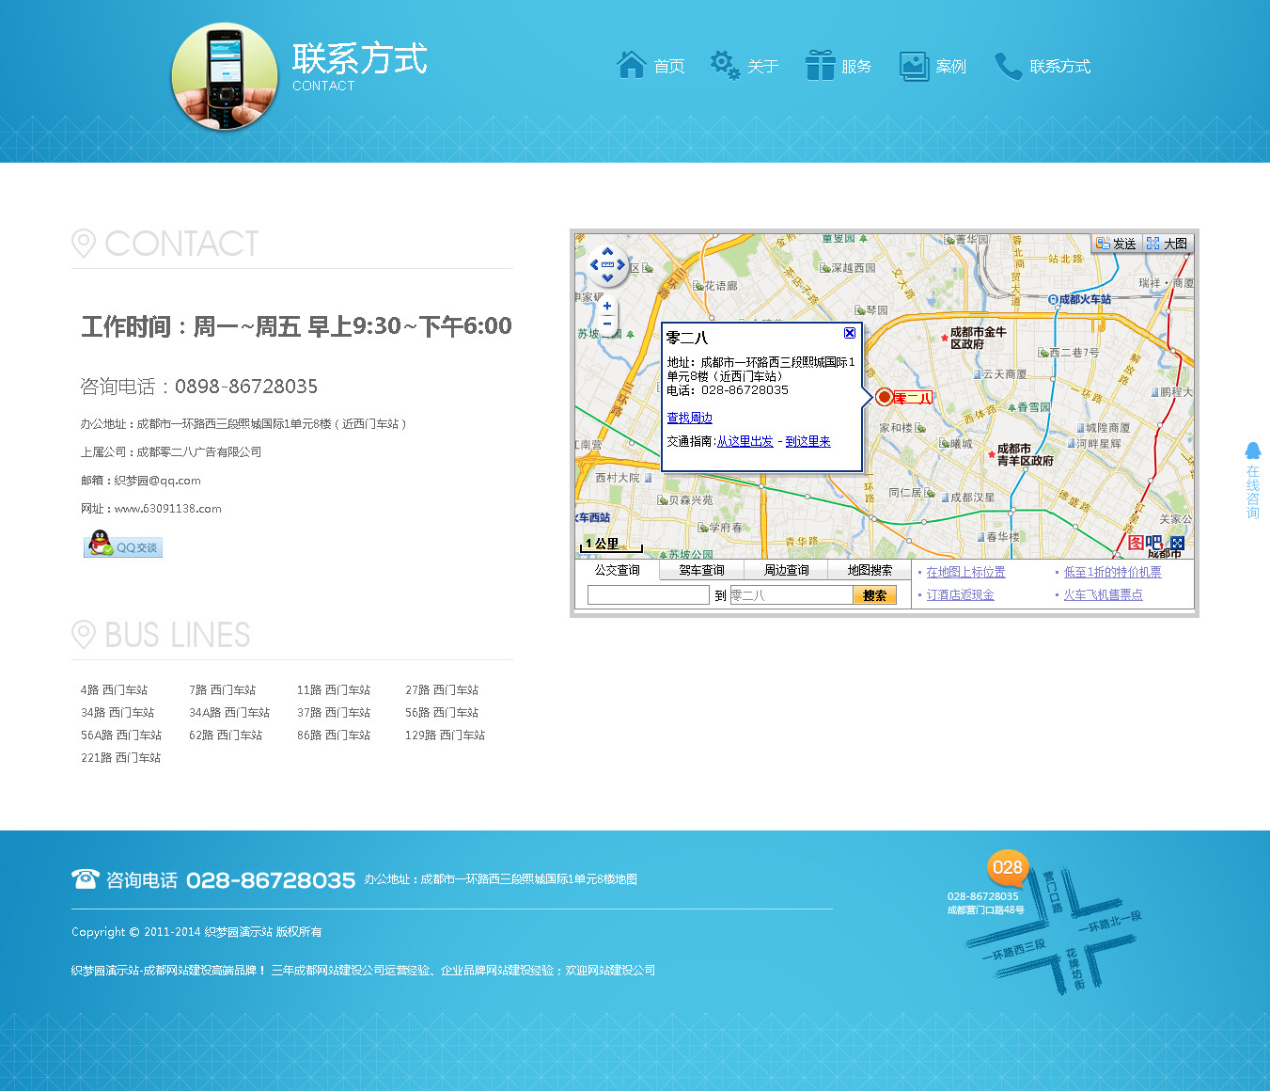The height and width of the screenshot is (1091, 1270).
Task: Click the website address www.63091138.com
Action: pyautogui.click(x=167, y=509)
